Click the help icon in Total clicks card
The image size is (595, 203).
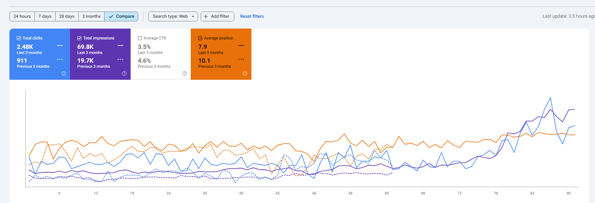click(x=64, y=74)
